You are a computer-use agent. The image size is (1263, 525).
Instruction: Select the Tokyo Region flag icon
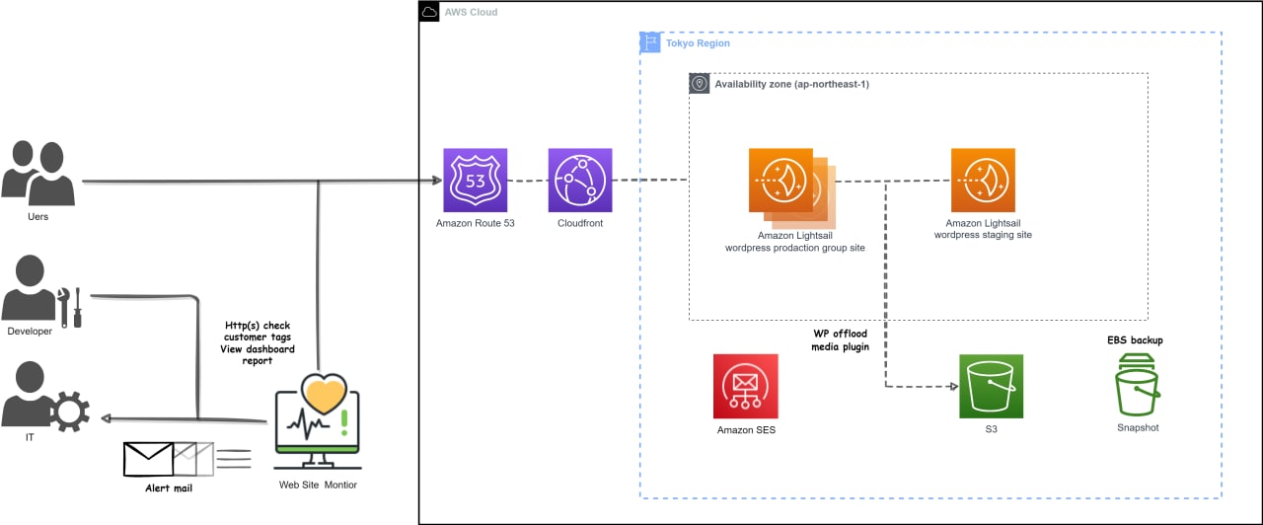650,42
